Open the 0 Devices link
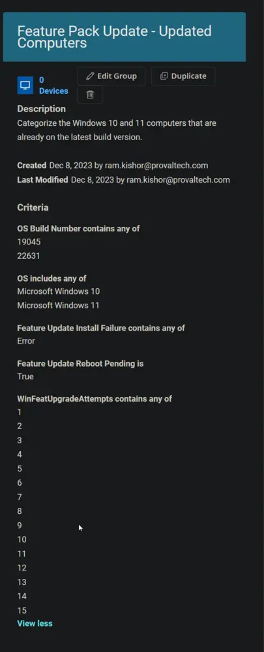This screenshot has height=652, width=264. coord(53,85)
